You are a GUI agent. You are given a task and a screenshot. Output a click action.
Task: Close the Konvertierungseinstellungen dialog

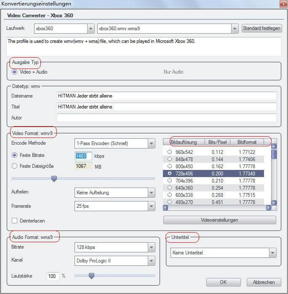point(283,4)
